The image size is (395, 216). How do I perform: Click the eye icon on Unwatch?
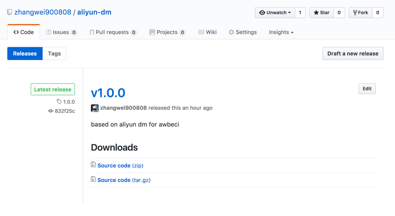pyautogui.click(x=262, y=13)
